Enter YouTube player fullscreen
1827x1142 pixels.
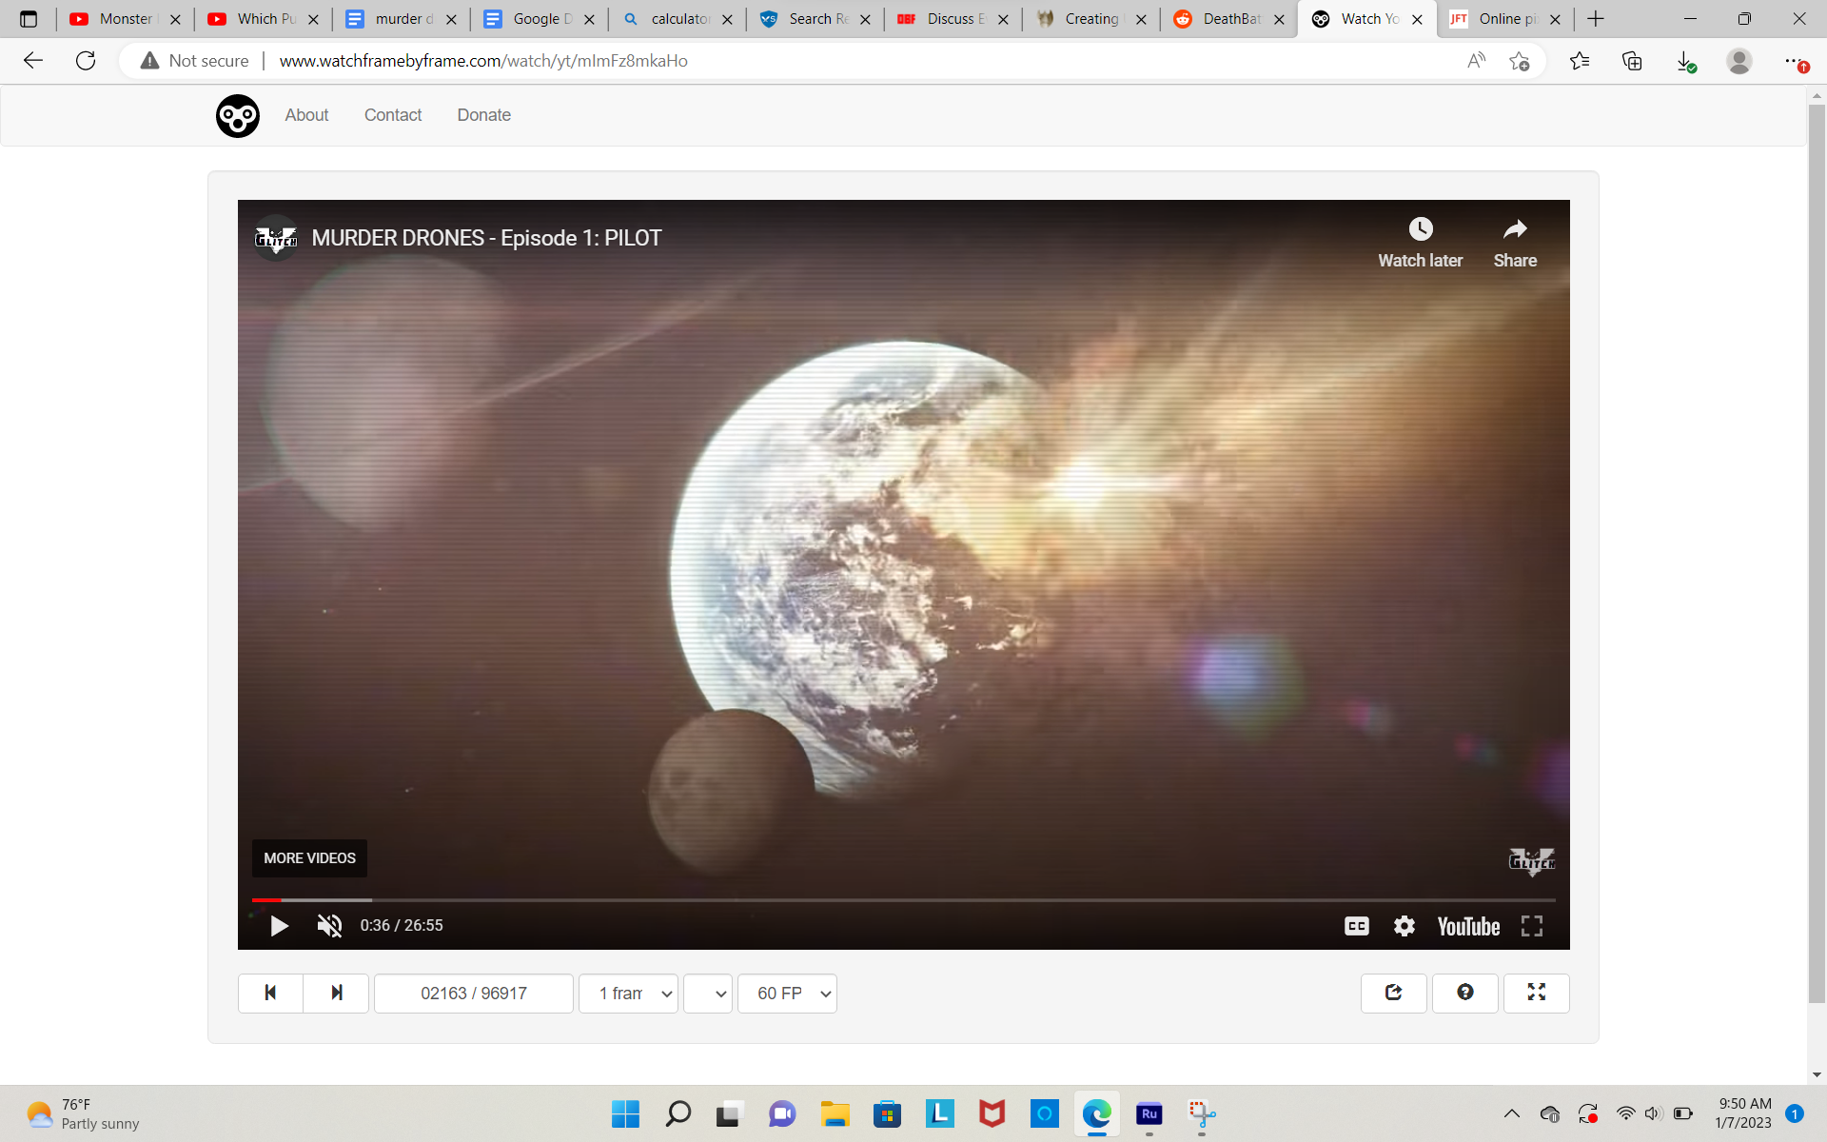pyautogui.click(x=1532, y=926)
